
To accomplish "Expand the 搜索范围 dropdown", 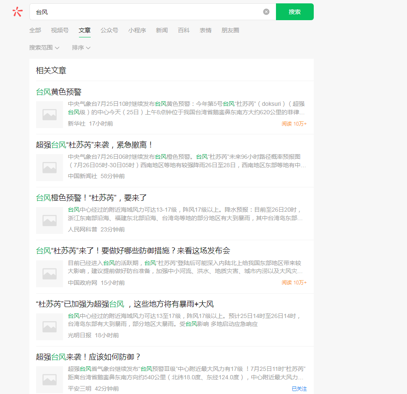I will (x=44, y=47).
